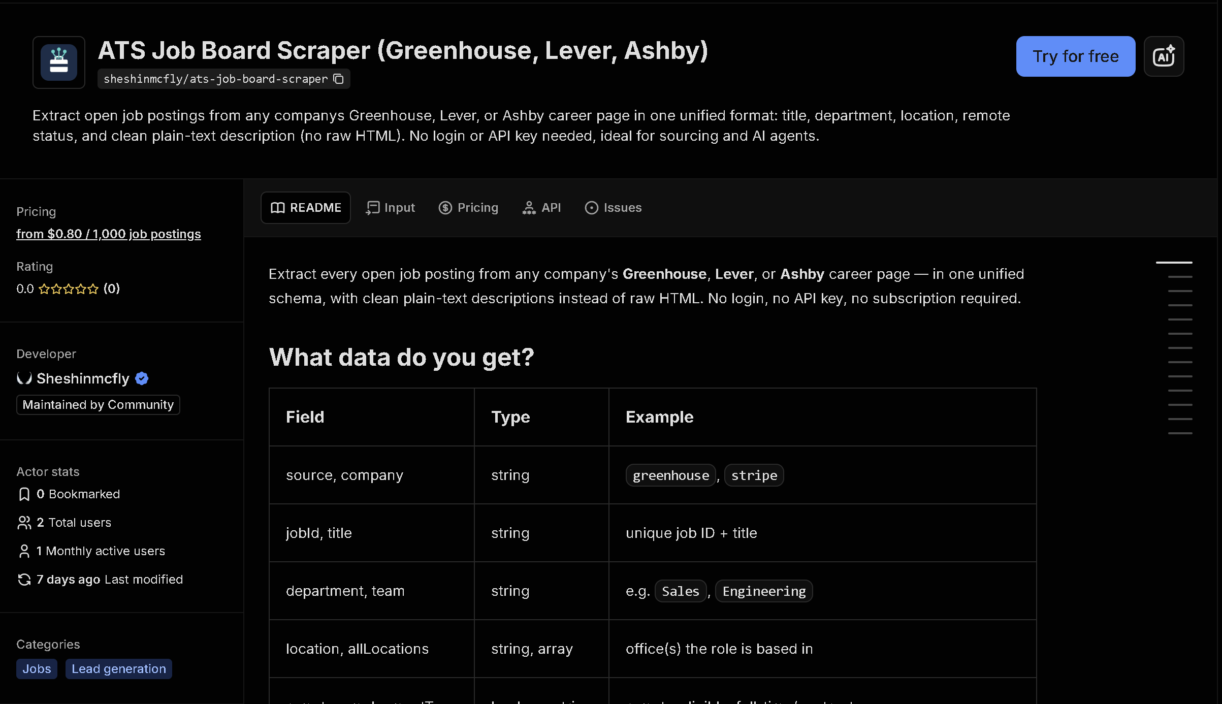Copy the actor slug with the copy icon
This screenshot has width=1222, height=704.
point(339,79)
